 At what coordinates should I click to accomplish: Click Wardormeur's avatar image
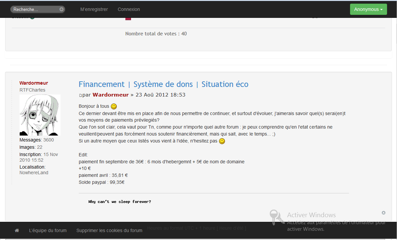tap(40, 115)
